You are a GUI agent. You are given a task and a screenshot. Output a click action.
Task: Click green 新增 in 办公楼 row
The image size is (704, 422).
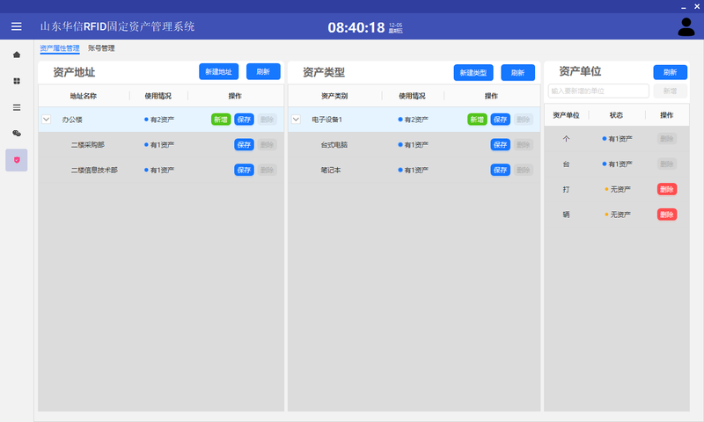[x=221, y=120]
